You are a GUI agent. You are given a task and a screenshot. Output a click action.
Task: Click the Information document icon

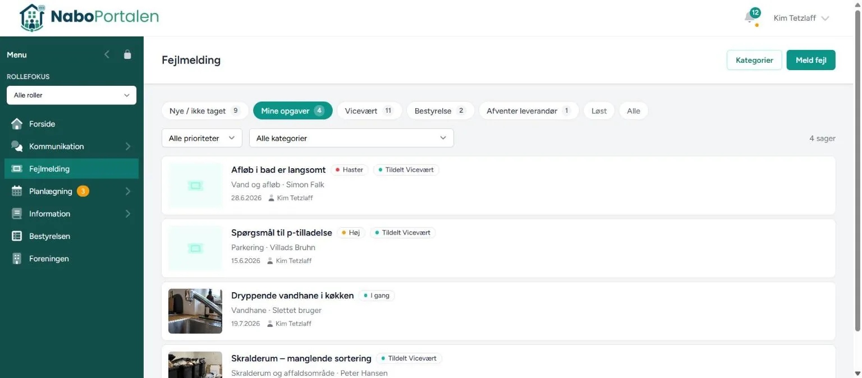pos(17,214)
